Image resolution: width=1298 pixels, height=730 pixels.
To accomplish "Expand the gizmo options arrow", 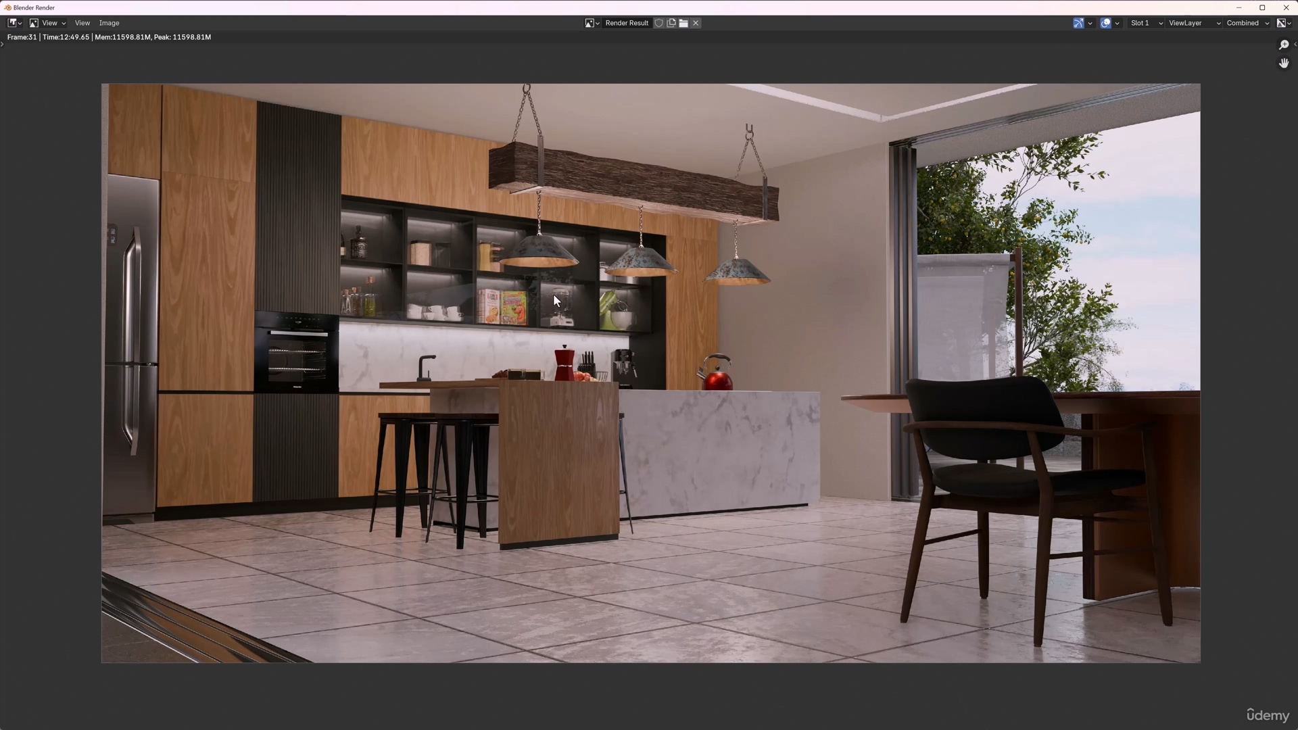I will tap(1090, 23).
